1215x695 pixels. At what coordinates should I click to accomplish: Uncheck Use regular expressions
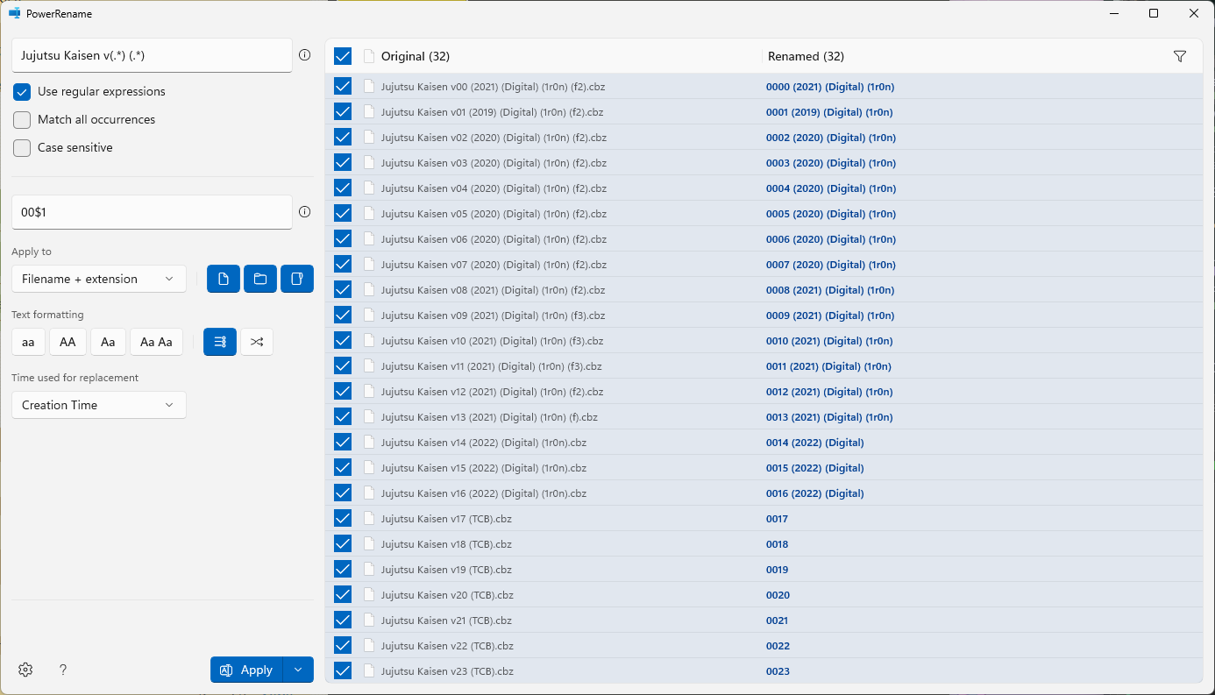[x=22, y=92]
